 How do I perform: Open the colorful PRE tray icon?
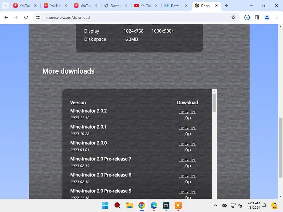[x=274, y=205]
